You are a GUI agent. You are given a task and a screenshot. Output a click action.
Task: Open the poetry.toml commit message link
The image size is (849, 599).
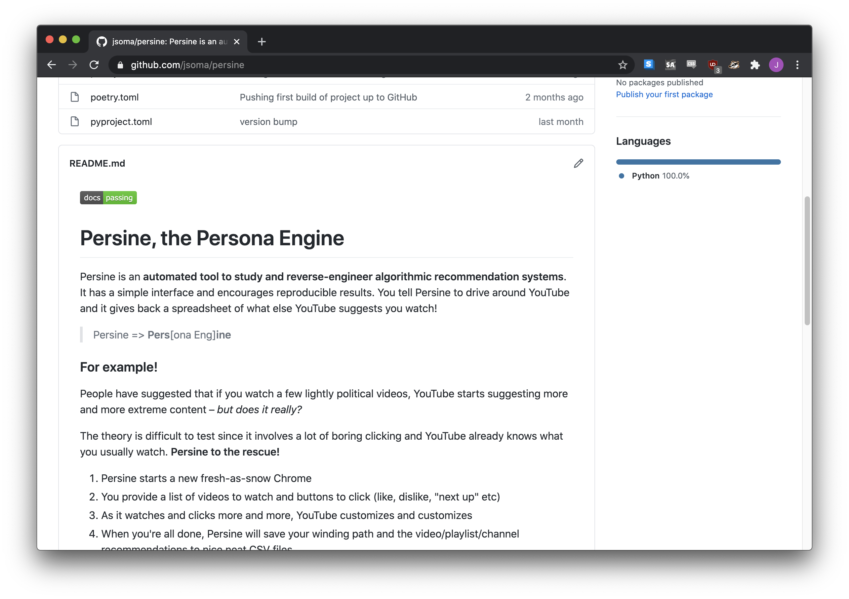328,97
